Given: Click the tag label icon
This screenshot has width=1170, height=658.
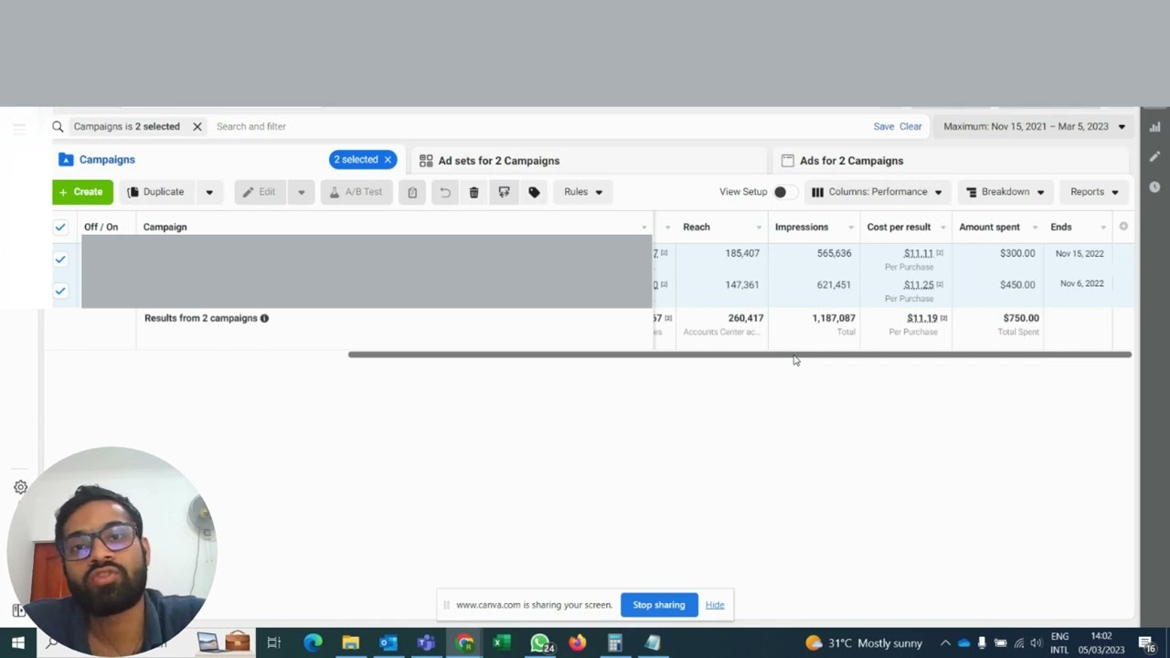Looking at the screenshot, I should click(535, 192).
